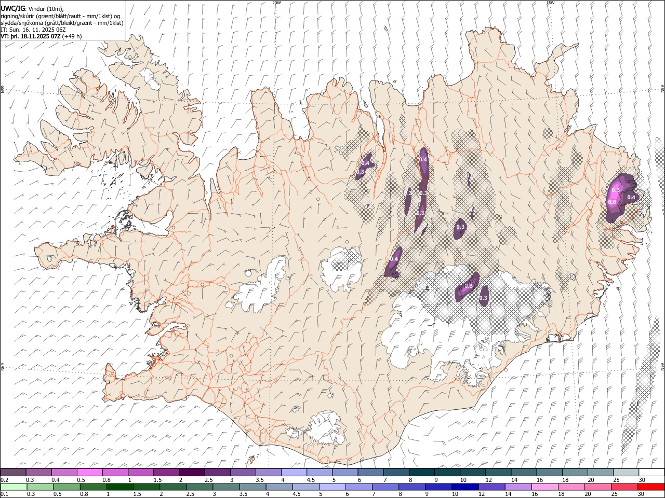Choose the pale mint 0.1 swatch in the rain legend
The image size is (665, 498).
click(x=14, y=487)
